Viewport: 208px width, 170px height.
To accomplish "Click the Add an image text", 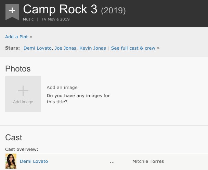I will pos(62,88).
